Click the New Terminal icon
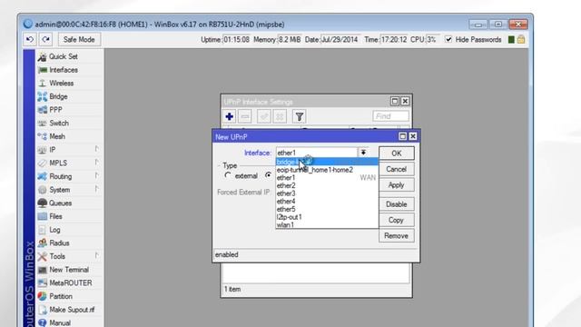 (43, 270)
